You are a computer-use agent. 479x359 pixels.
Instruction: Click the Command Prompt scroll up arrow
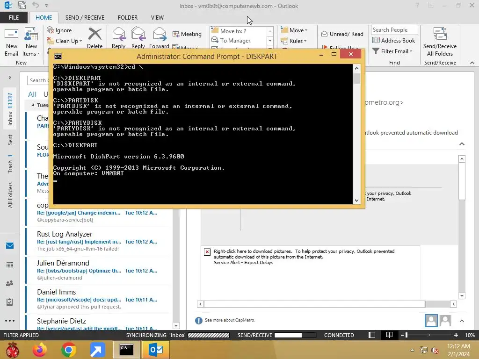356,68
